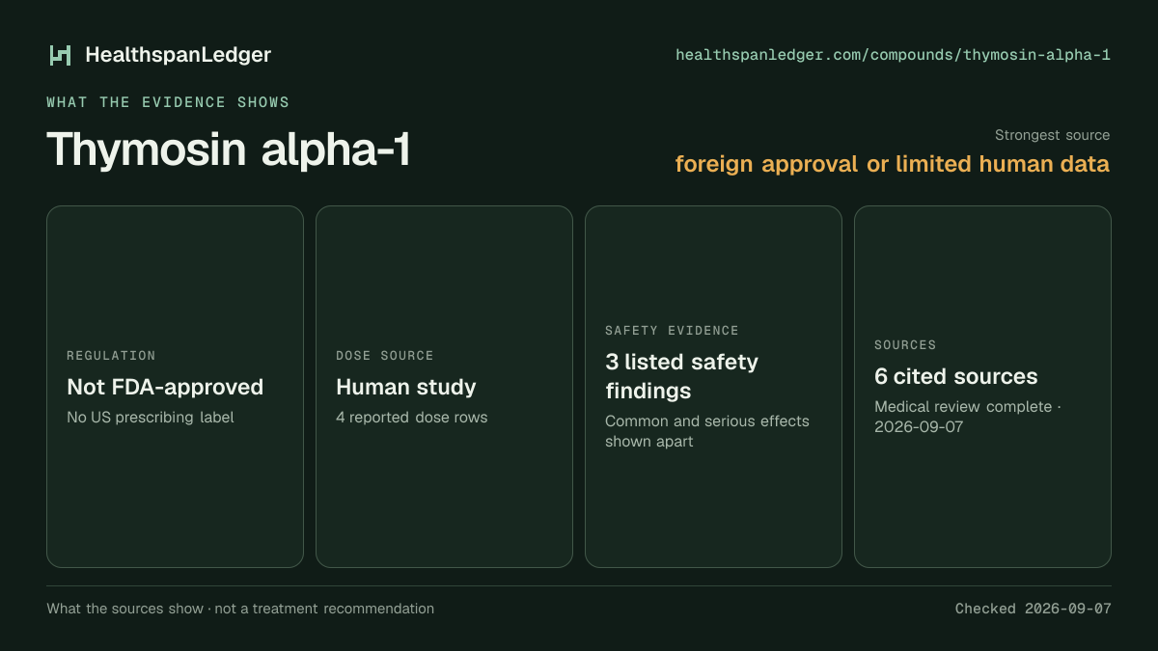Viewport: 1158px width, 651px height.
Task: Click the REGULATION card label
Action: [x=111, y=356]
